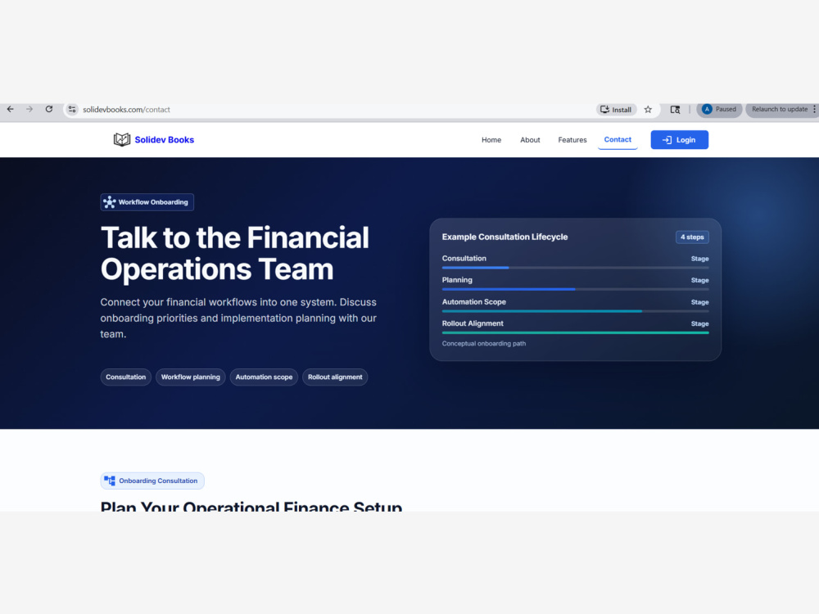Bookmark this page with star icon
819x614 pixels.
pyautogui.click(x=648, y=110)
